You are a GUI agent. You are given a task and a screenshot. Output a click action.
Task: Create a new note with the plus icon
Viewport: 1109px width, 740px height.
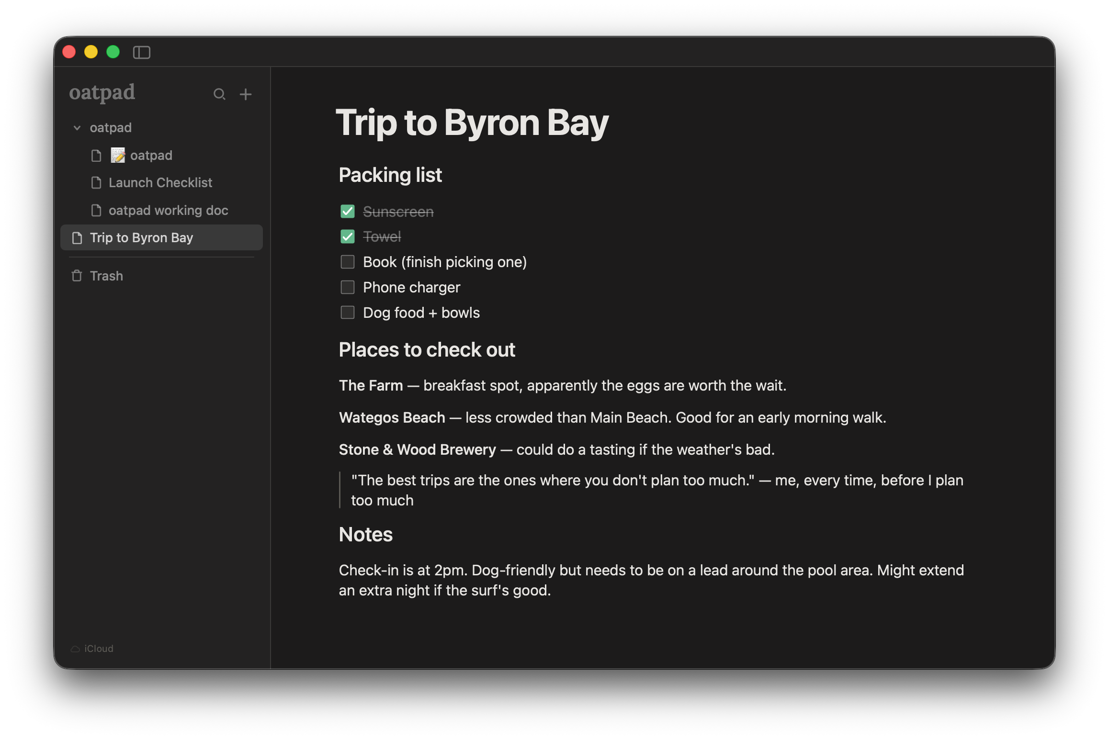tap(246, 94)
